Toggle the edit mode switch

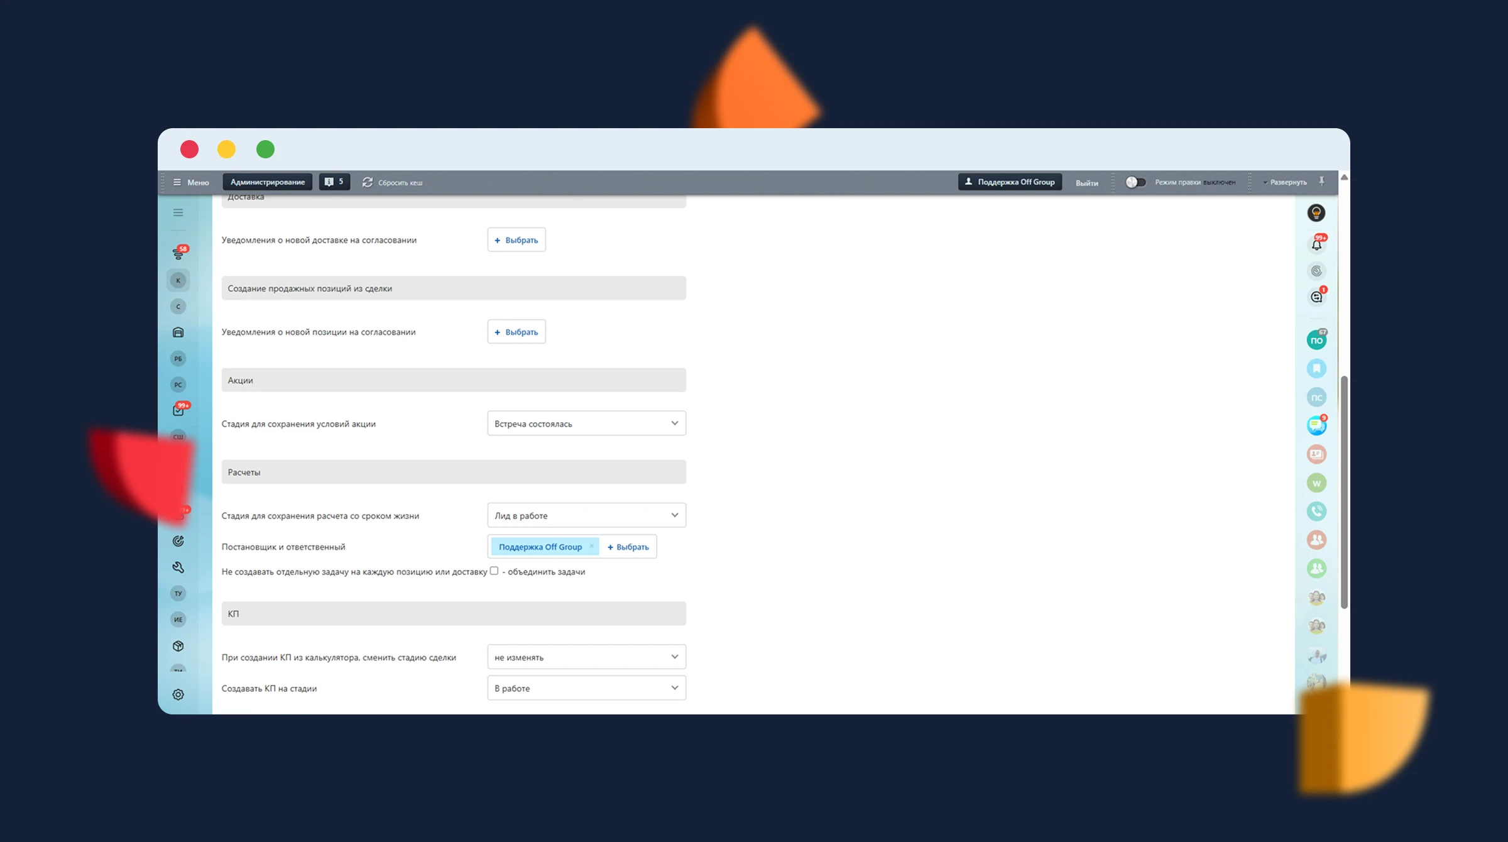[x=1135, y=182]
